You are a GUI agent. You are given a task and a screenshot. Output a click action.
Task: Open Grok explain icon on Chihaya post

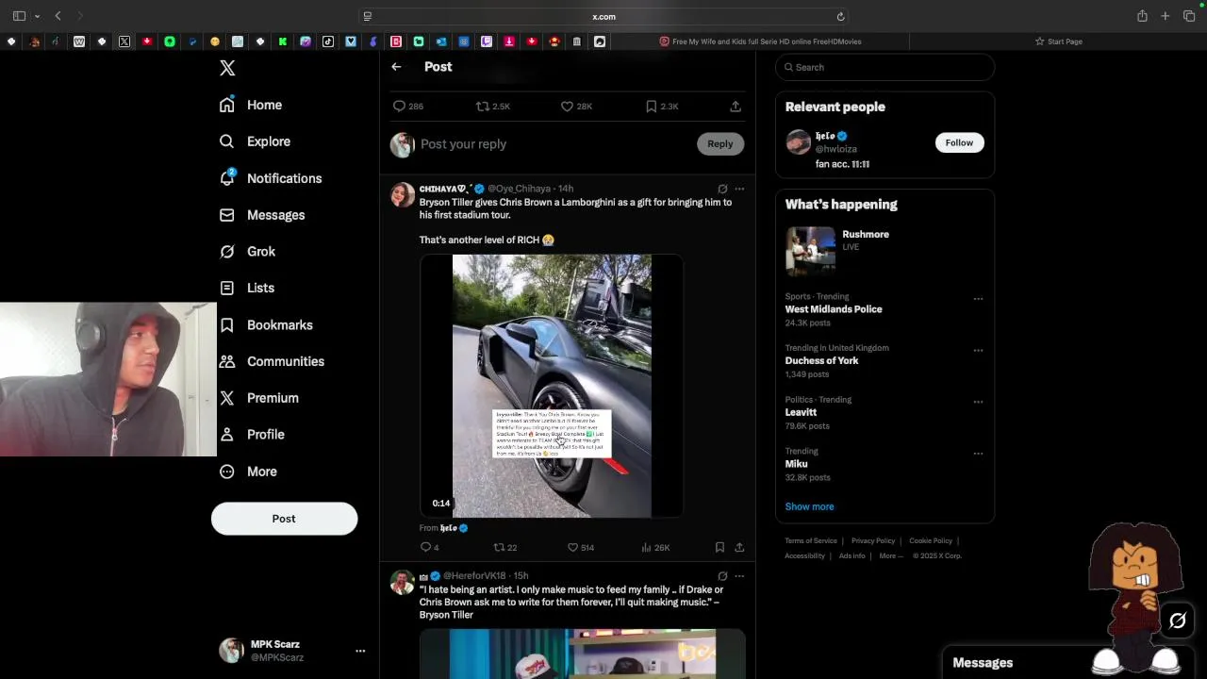click(x=722, y=189)
